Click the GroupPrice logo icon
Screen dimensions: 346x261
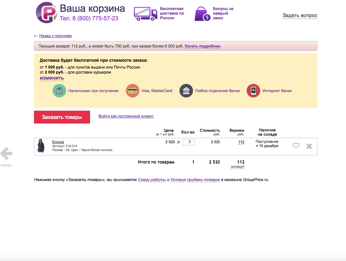[x=46, y=12]
